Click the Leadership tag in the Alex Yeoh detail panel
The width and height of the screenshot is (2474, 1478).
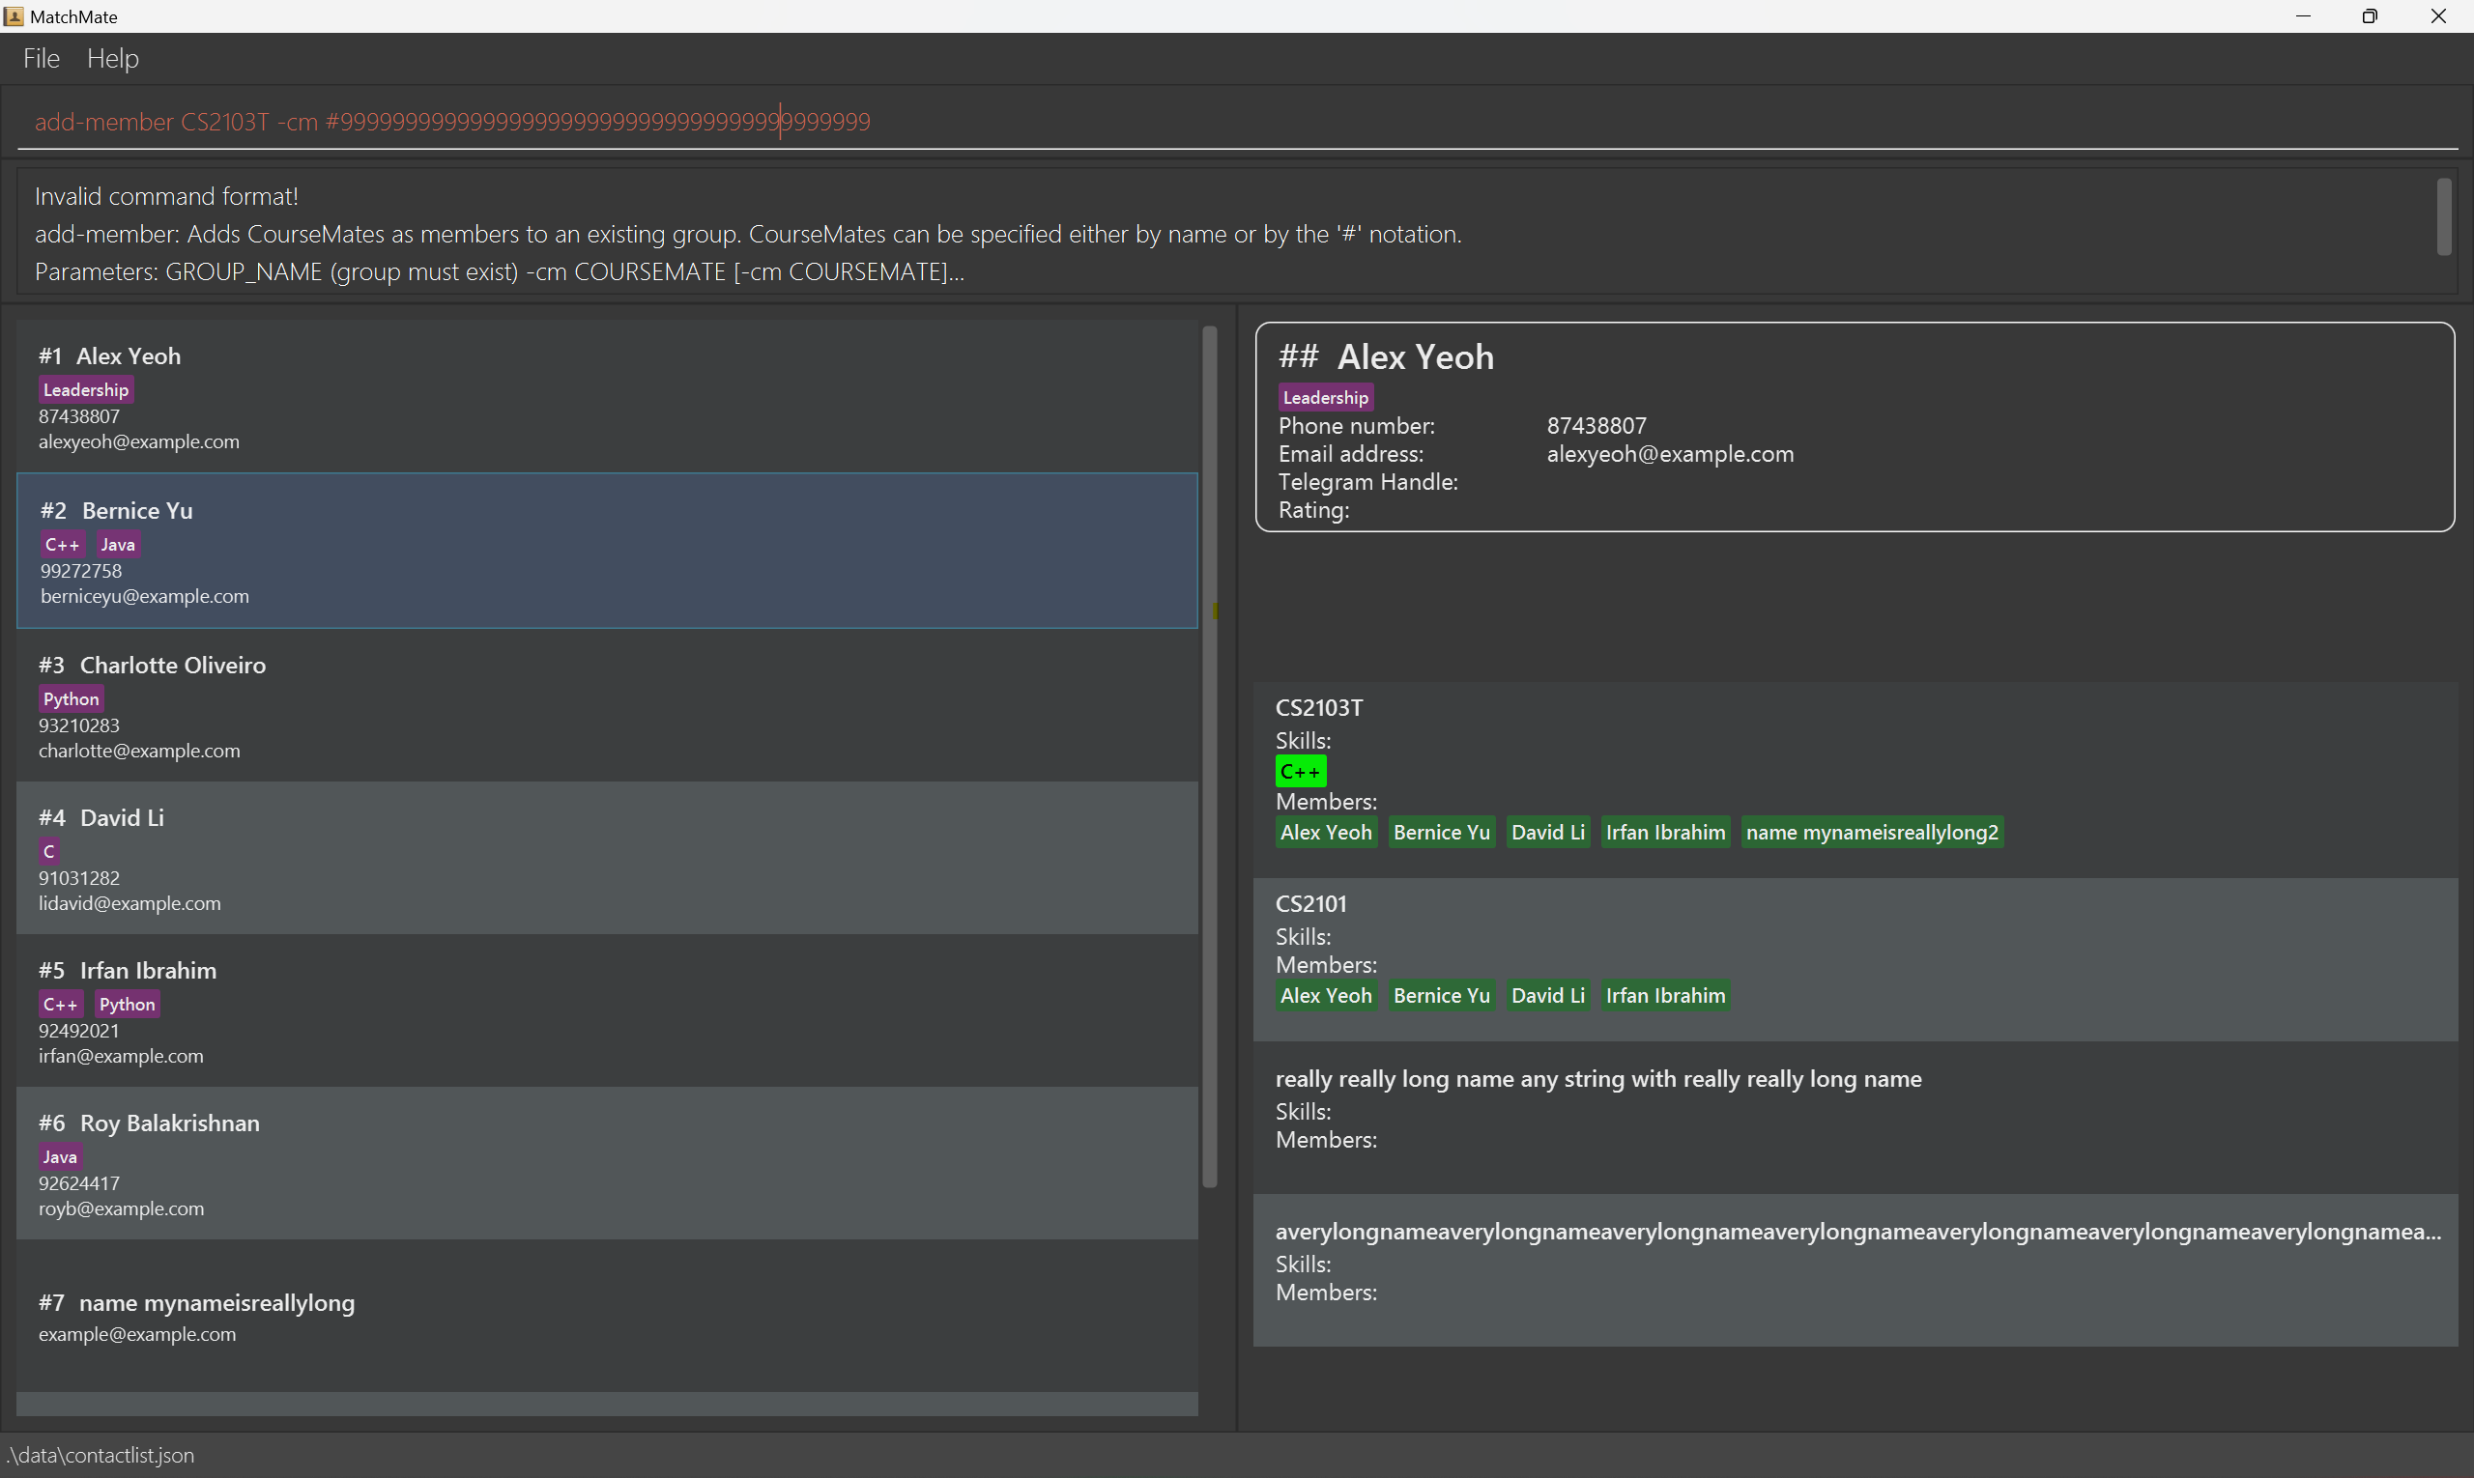[x=1325, y=397]
